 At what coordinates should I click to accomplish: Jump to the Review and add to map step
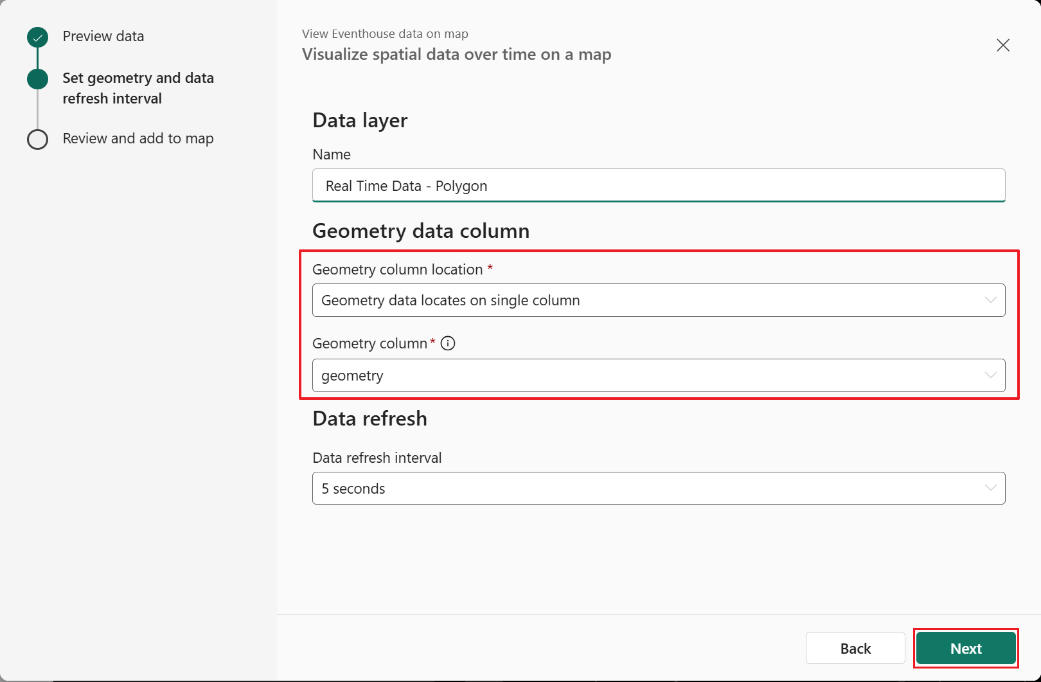(x=138, y=138)
